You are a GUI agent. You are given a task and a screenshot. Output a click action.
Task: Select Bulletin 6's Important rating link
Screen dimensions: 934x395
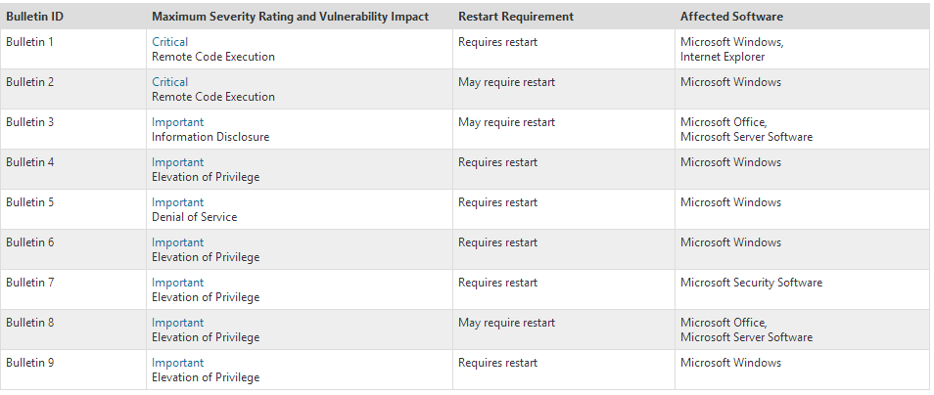point(177,242)
